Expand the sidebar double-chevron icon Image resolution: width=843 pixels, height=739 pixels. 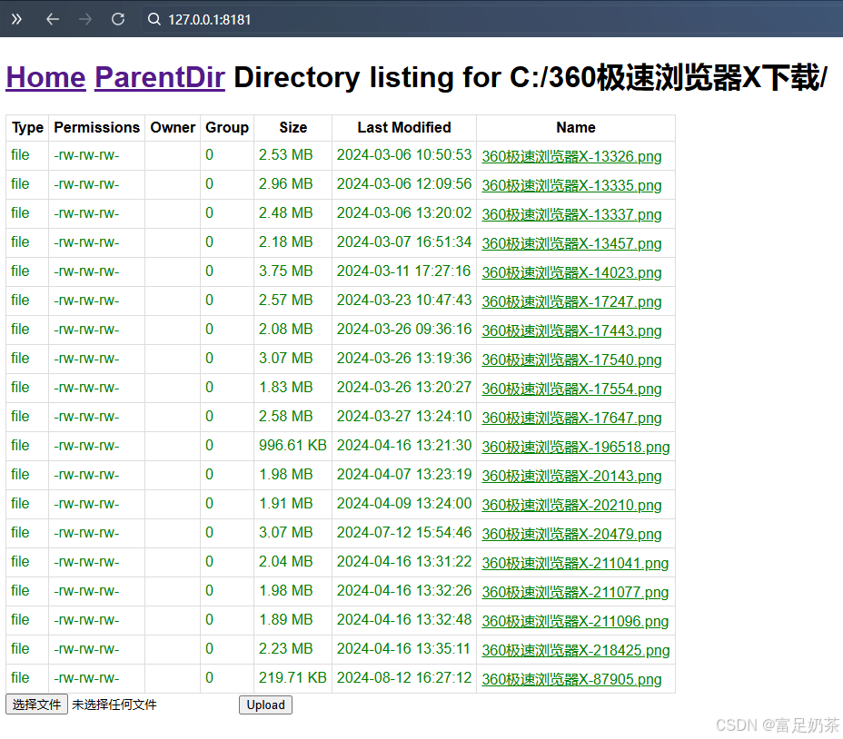[x=16, y=19]
